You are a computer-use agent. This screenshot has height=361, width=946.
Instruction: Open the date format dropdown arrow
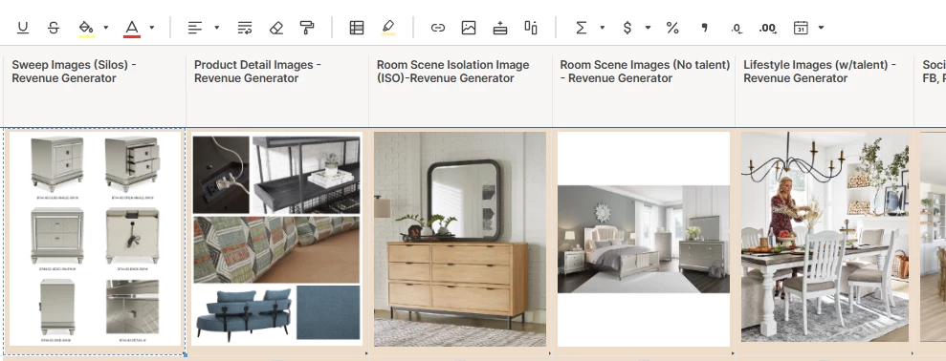click(821, 28)
